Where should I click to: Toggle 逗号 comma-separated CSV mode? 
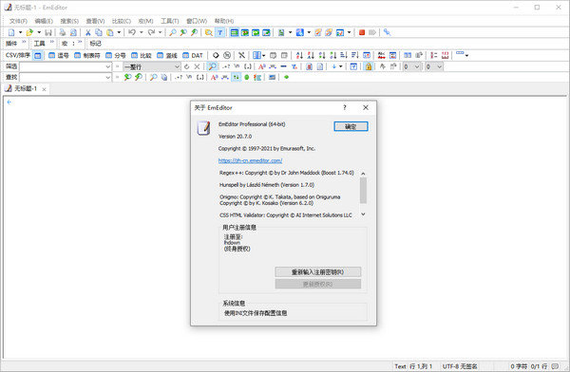[59, 55]
